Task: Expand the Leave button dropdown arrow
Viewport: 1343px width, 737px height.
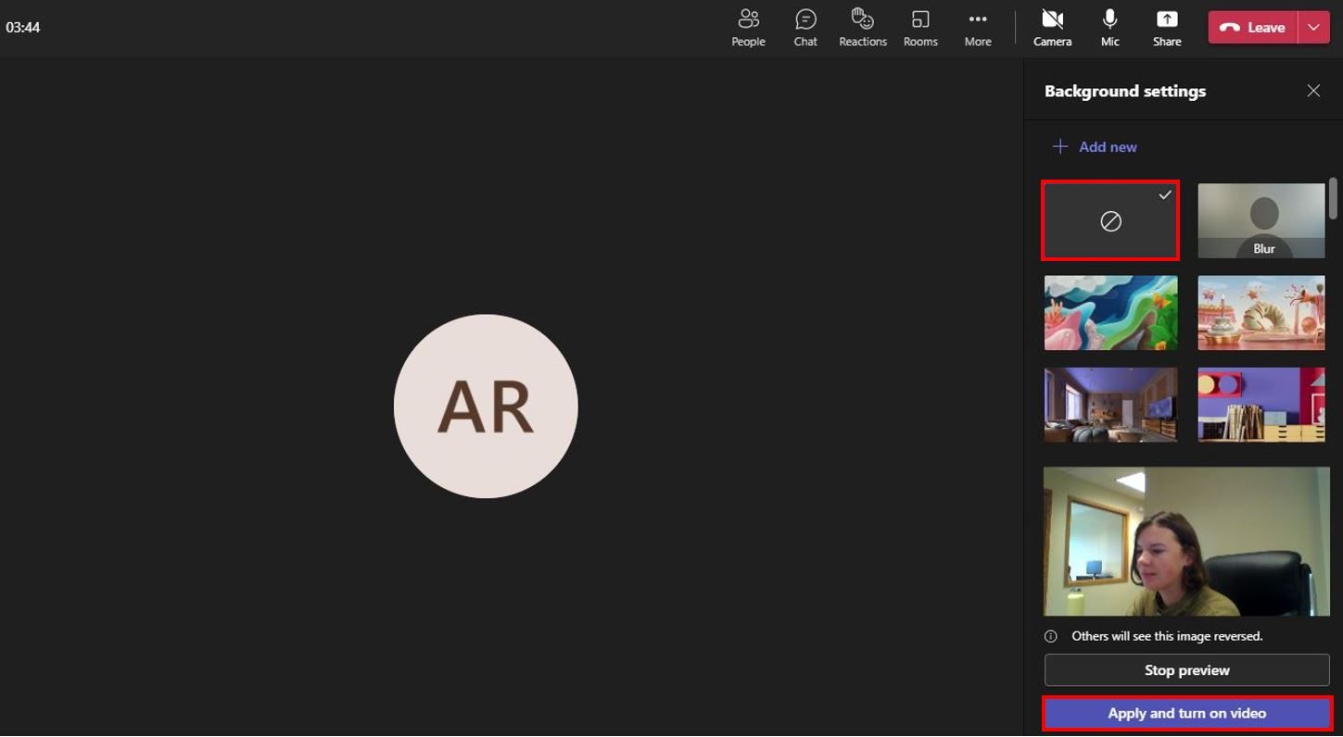Action: (1313, 28)
